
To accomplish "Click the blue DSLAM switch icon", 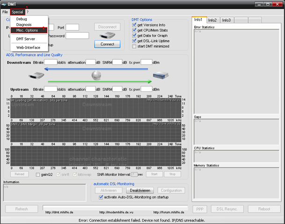I will (161, 75).
